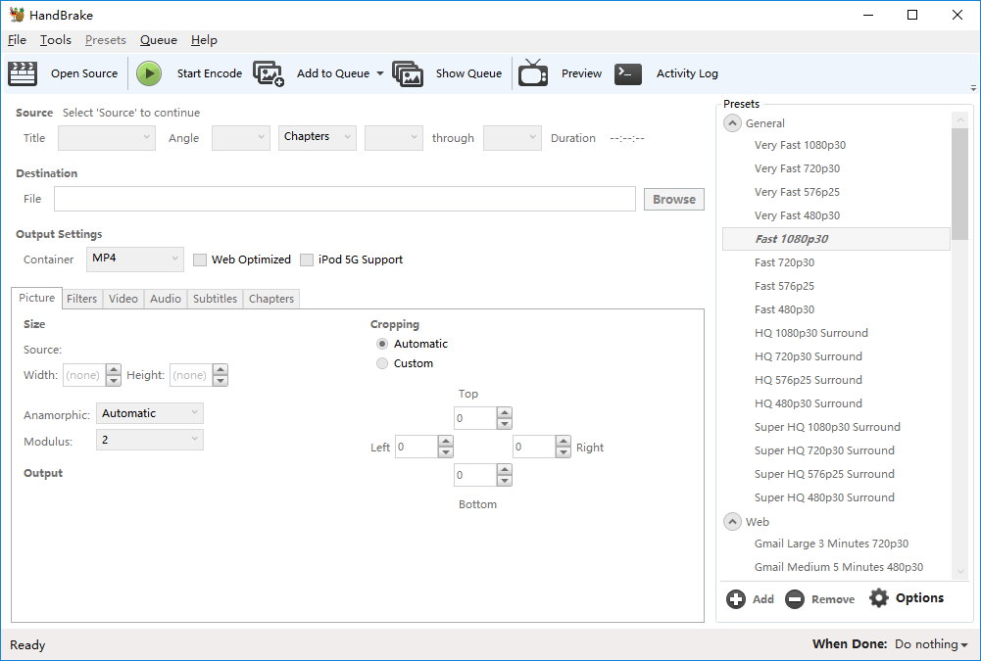Click the Activity Log terminal icon
The width and height of the screenshot is (981, 661).
tap(628, 73)
